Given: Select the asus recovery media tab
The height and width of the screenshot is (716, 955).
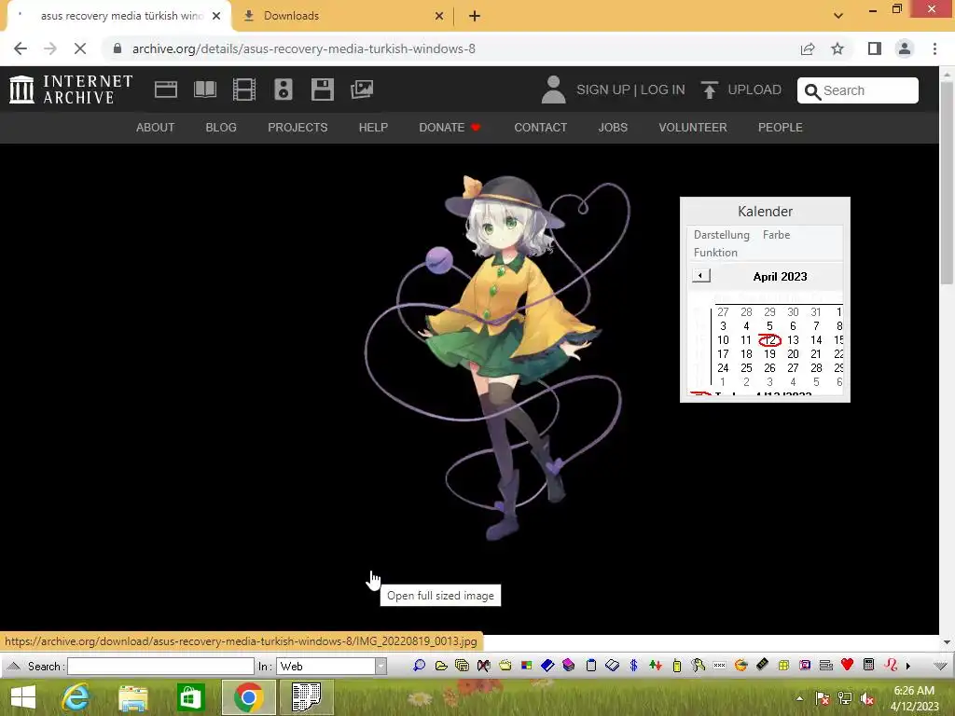Looking at the screenshot, I should (x=119, y=16).
